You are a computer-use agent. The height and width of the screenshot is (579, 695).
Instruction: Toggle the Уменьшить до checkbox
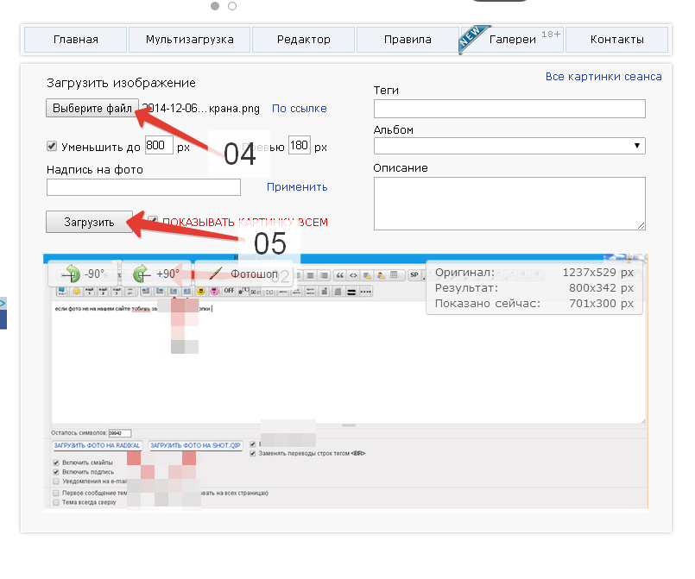click(x=52, y=146)
